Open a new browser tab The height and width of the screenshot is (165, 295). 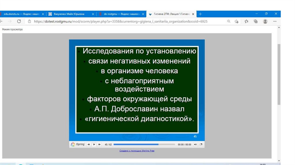(201, 14)
